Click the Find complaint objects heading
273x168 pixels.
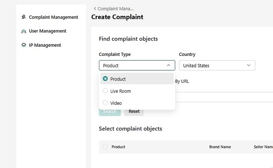[128, 39]
